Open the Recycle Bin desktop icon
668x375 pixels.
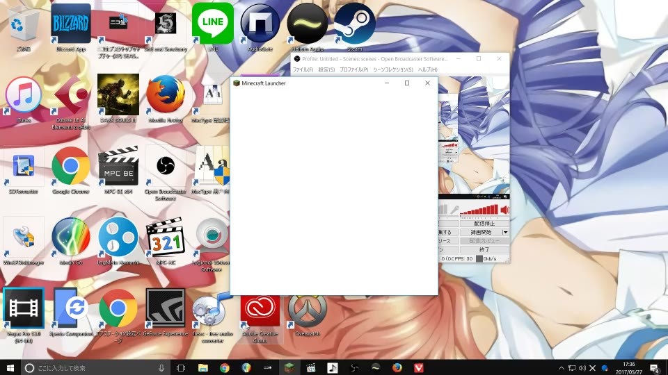pyautogui.click(x=24, y=28)
